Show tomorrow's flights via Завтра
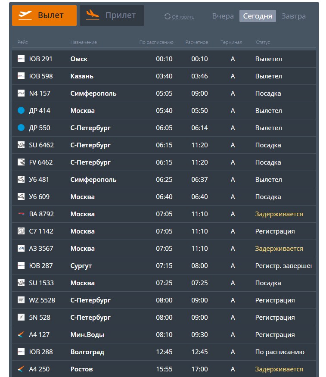 (x=294, y=16)
